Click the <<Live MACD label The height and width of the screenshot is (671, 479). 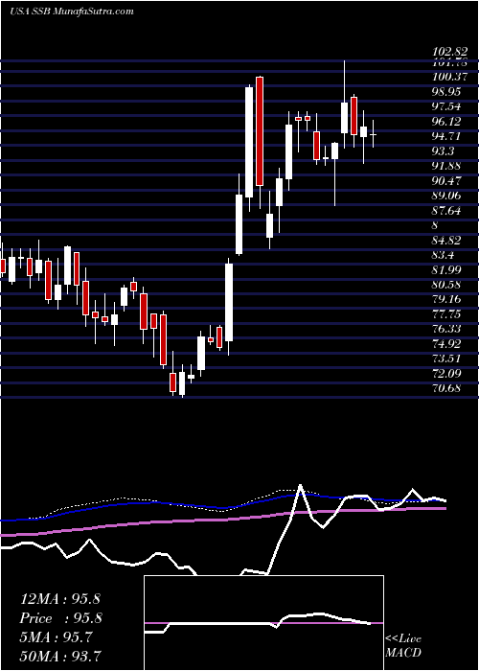(403, 646)
